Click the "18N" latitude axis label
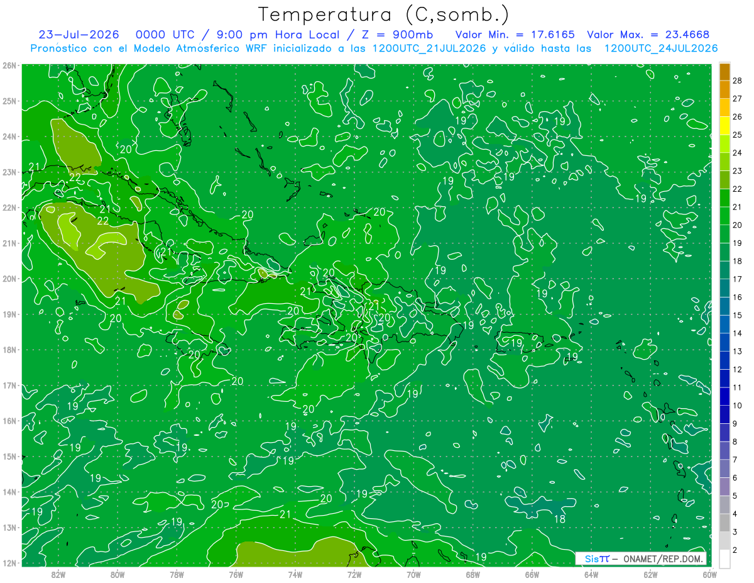 pyautogui.click(x=9, y=350)
